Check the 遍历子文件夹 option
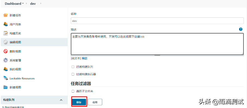Image resolution: width=247 pixels, height=108 pixels. (x=73, y=91)
